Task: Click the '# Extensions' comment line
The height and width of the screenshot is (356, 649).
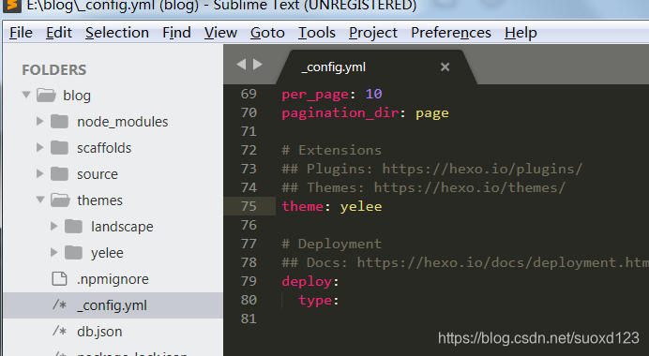Action: click(x=332, y=150)
